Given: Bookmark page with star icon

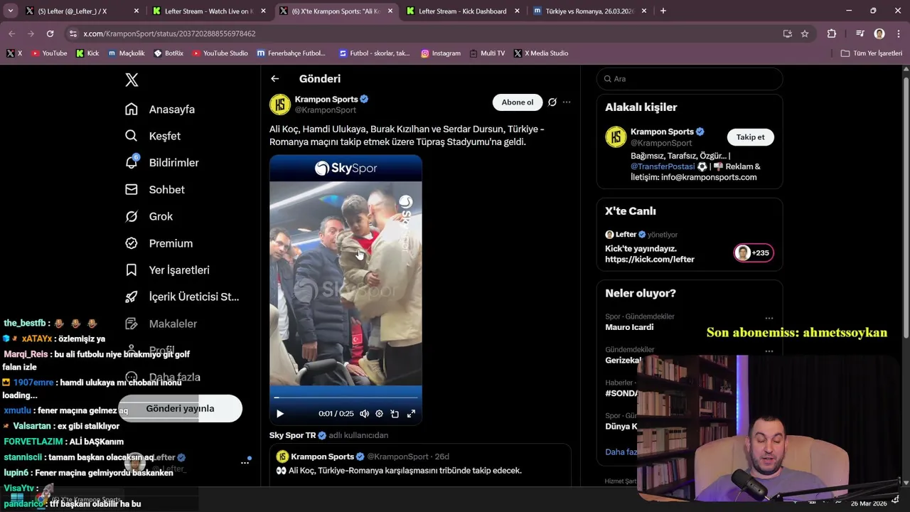Looking at the screenshot, I should pos(805,33).
